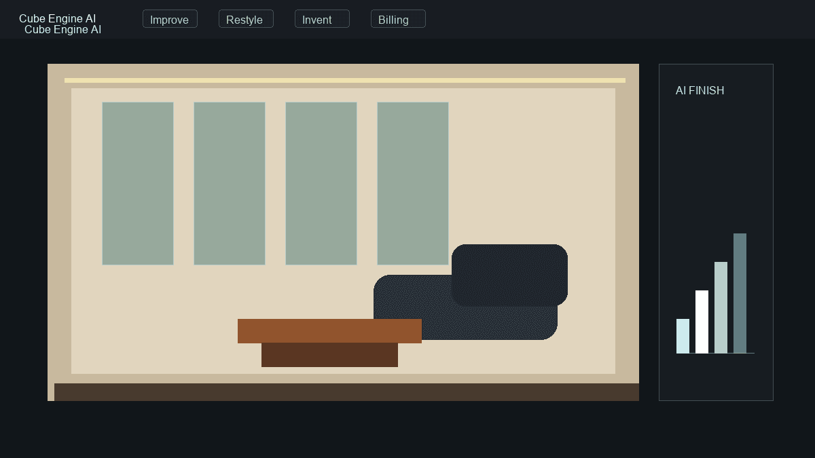Screen dimensions: 815x458
Task: Select the white finish bar
Action: tap(702, 322)
